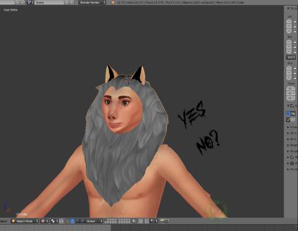Screen dimensions: 298x231
Task: Click the 'Tris:17,112' statistic text
Action: click(173, 2)
